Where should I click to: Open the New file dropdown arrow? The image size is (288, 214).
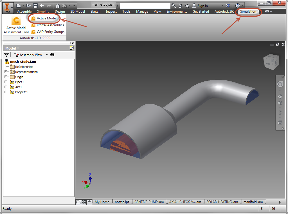pos(23,6)
